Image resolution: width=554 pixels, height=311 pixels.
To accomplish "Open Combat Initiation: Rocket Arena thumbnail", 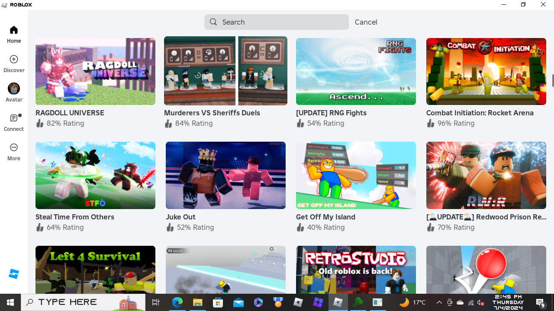I will [x=486, y=71].
